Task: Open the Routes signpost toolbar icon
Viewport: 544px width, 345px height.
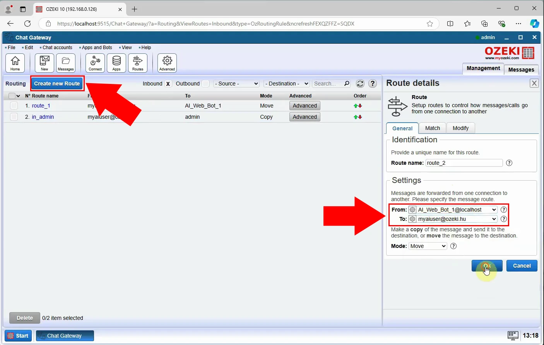Action: (138, 63)
